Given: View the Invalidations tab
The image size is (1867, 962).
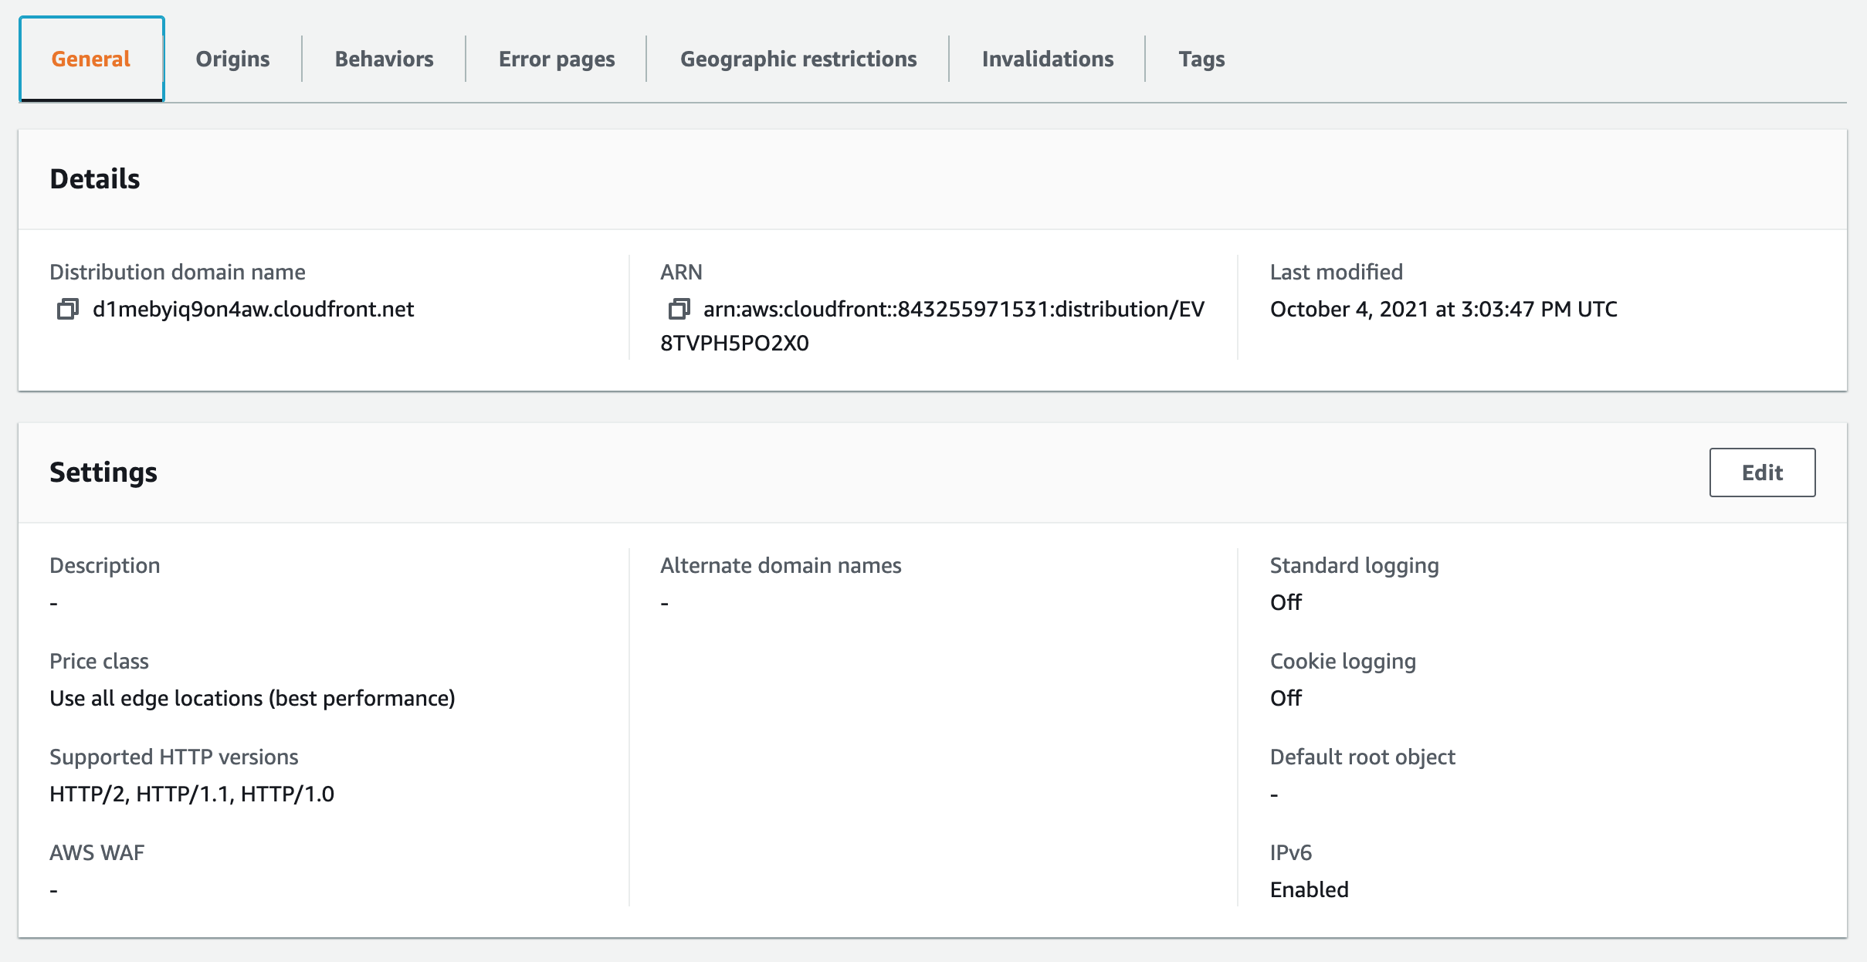Looking at the screenshot, I should [x=1048, y=59].
